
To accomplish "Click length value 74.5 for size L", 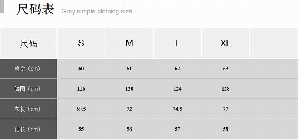I will [x=177, y=109].
